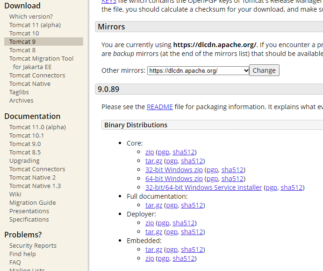
Task: Open sha512 for Embedded tar.gz
Action: (x=192, y=250)
